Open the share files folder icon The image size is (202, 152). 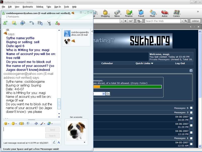[x=14, y=23]
